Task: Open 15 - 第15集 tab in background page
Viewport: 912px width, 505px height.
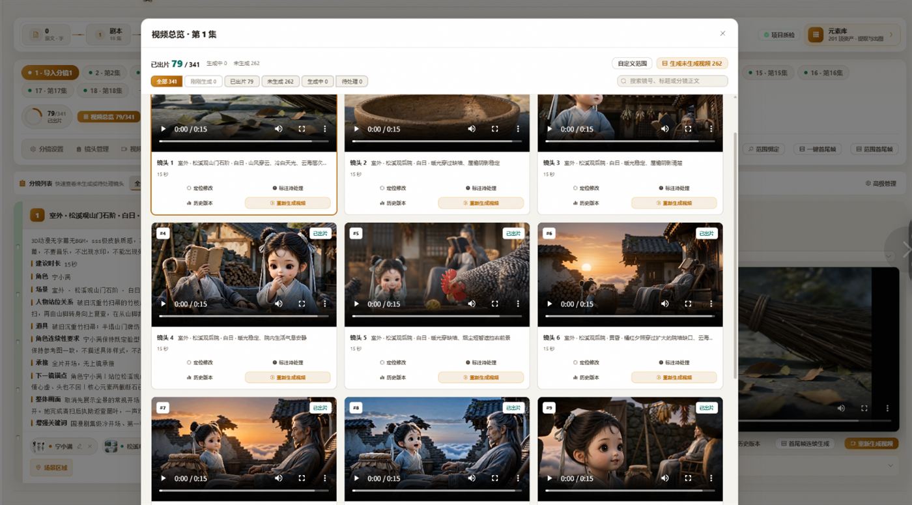Action: 767,73
